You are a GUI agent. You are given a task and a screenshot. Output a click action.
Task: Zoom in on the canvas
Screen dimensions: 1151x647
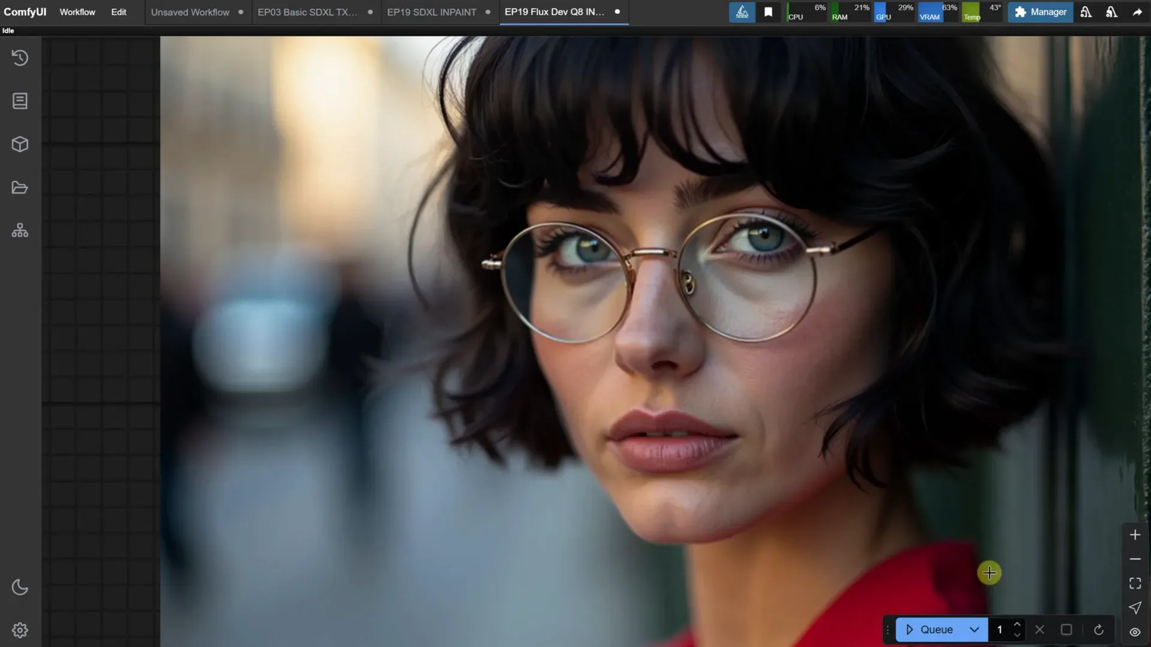(x=1135, y=535)
